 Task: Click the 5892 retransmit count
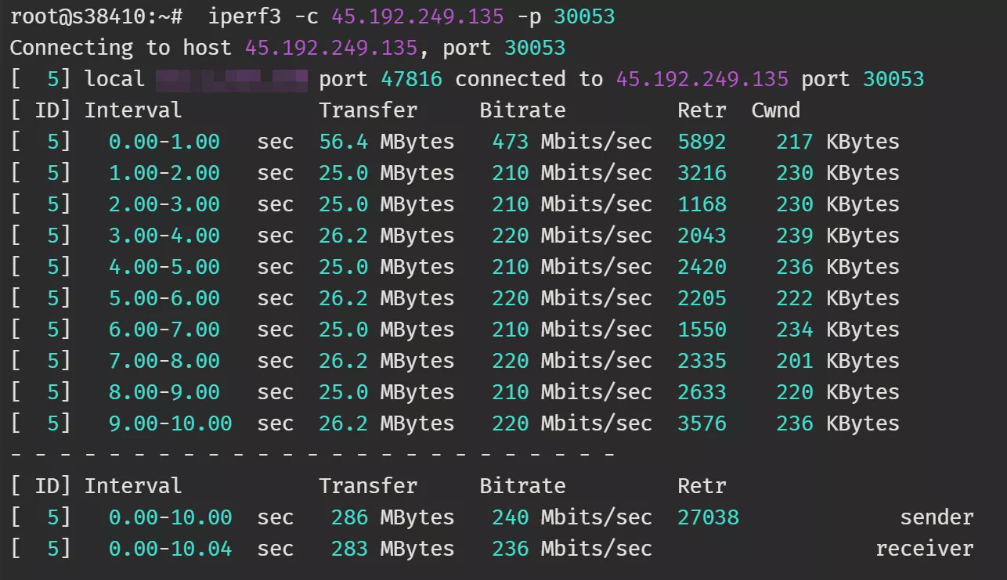click(702, 142)
